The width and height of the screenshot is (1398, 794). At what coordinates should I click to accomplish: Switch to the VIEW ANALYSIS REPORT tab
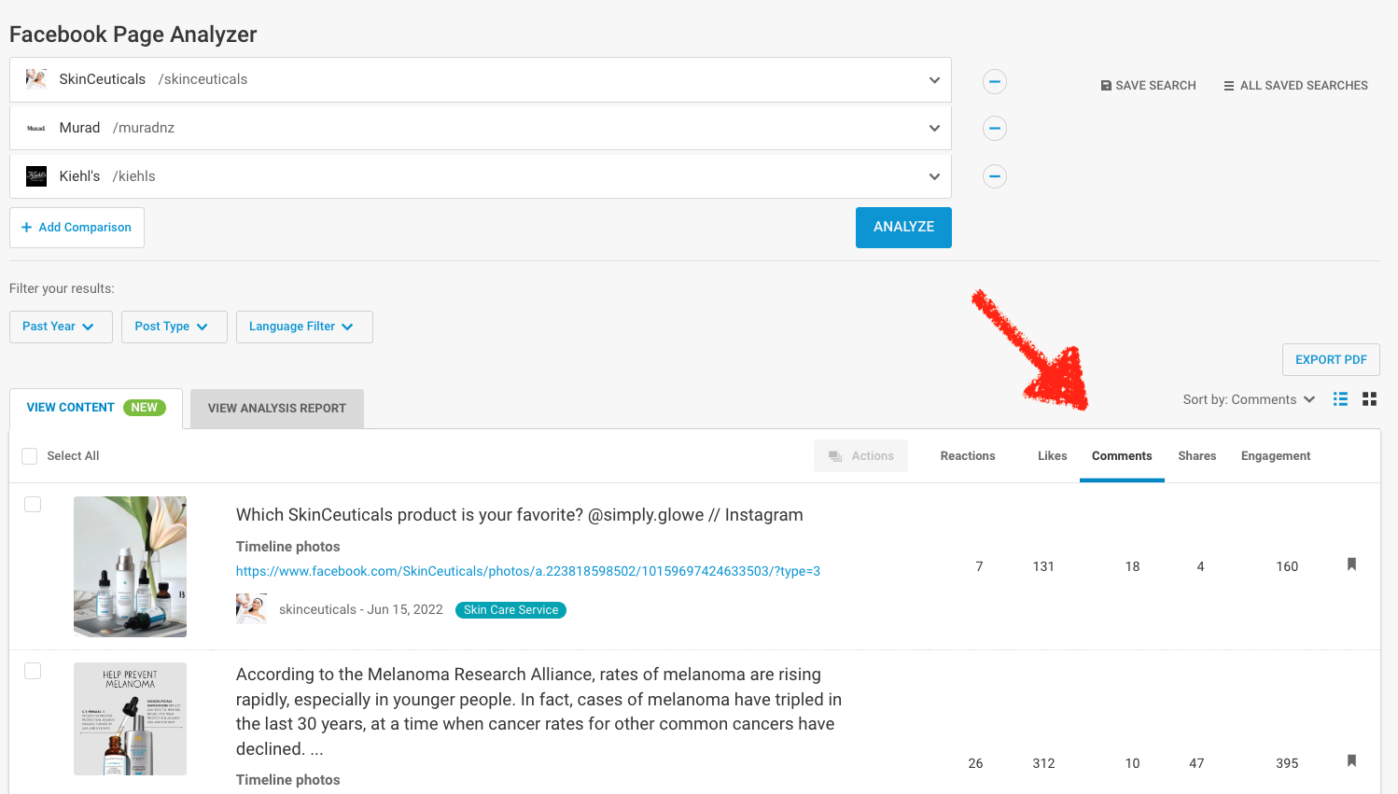point(276,409)
